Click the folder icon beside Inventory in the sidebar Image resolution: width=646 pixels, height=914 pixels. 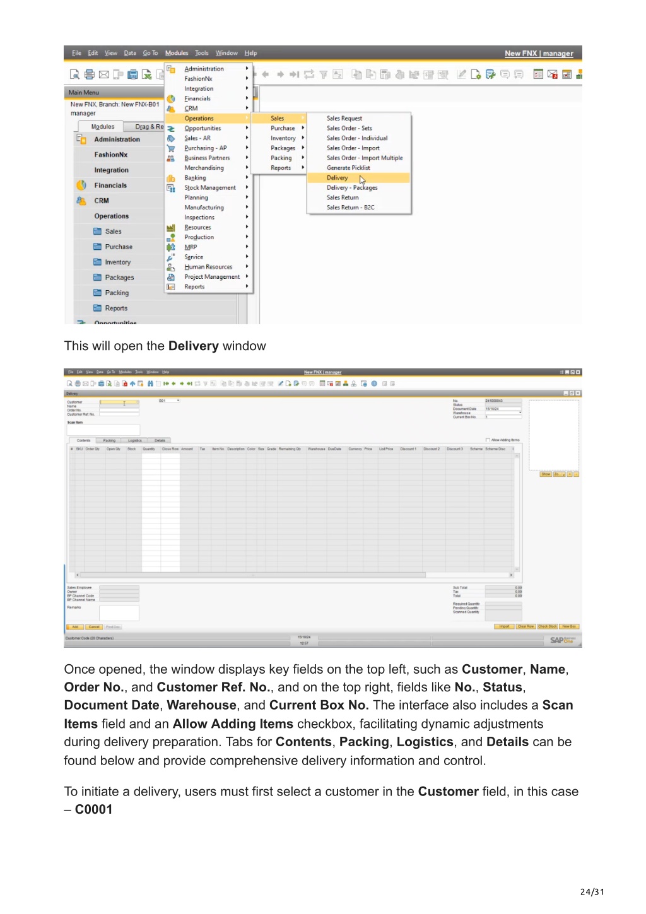(x=98, y=262)
